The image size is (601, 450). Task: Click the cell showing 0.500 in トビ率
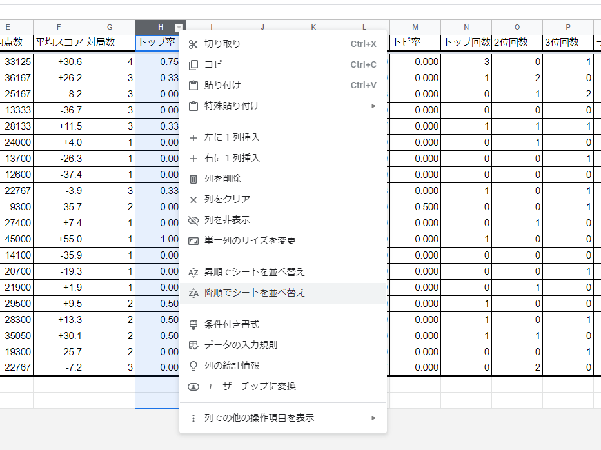pos(415,207)
